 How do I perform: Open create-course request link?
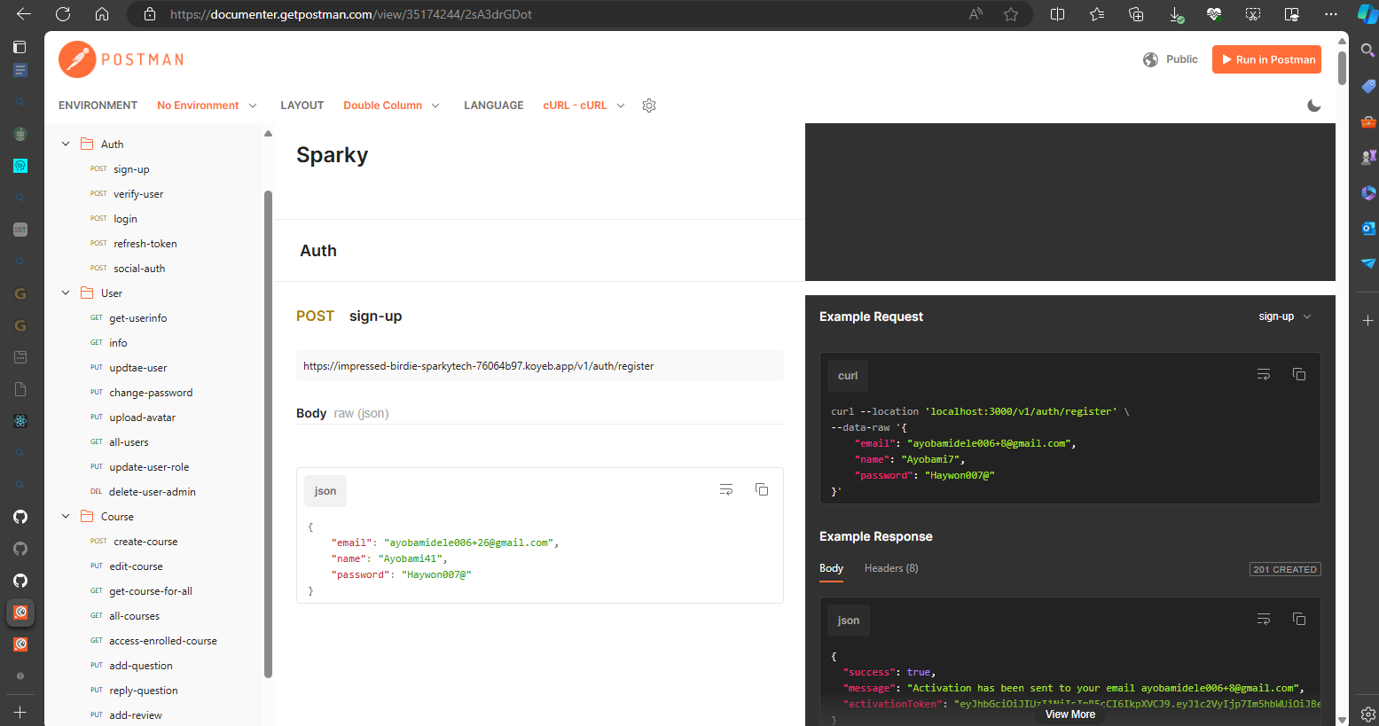pos(145,542)
